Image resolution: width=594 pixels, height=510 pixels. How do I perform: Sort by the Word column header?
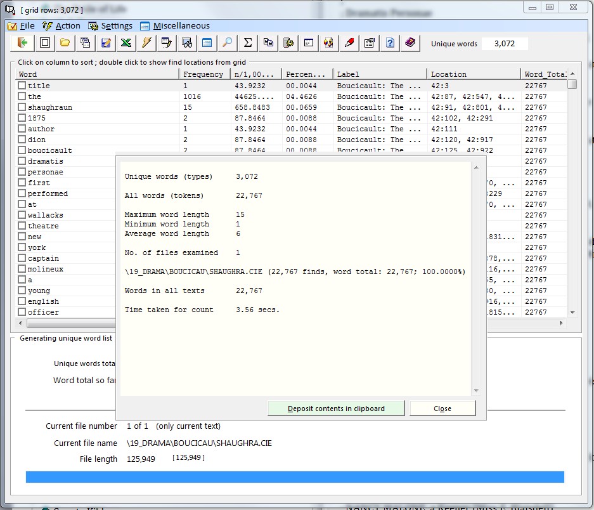[97, 74]
